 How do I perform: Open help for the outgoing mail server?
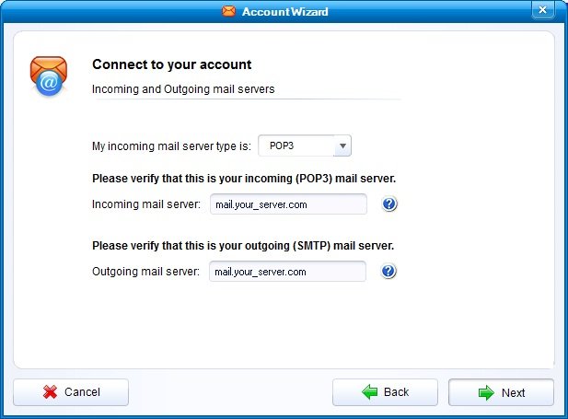point(389,272)
